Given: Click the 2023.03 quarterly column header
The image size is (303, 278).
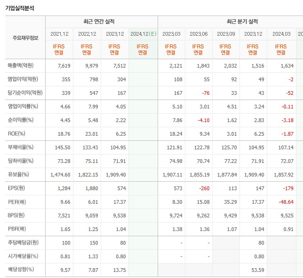Looking at the screenshot, I should pos(171,34).
